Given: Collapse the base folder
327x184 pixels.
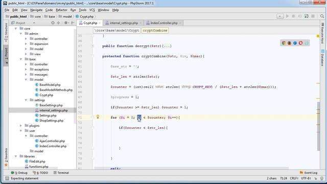Looking at the screenshot, I should 21,59.
